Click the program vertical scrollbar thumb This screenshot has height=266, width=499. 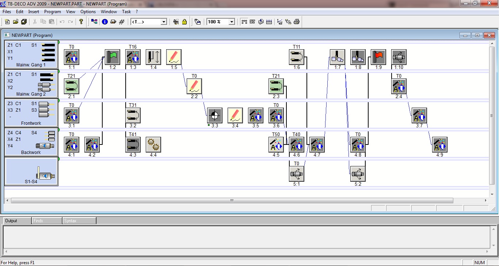tap(492, 115)
